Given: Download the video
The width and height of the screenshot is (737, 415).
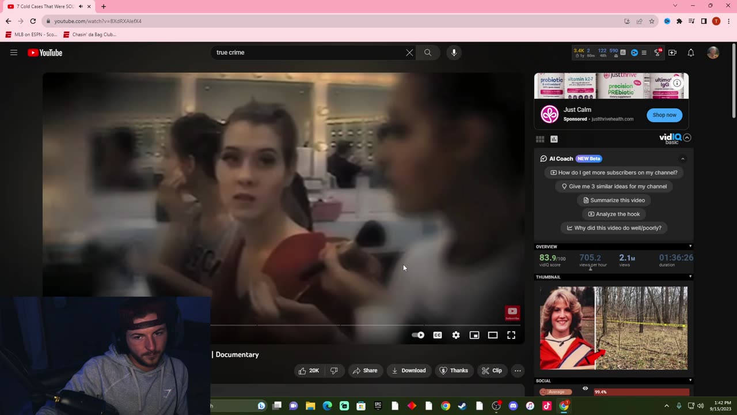Looking at the screenshot, I should coord(408,371).
